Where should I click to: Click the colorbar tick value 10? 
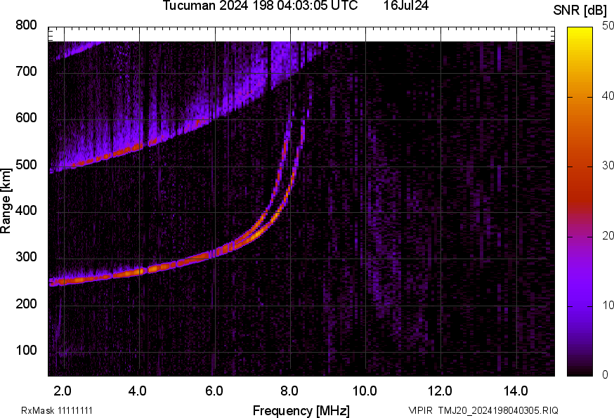pos(608,305)
